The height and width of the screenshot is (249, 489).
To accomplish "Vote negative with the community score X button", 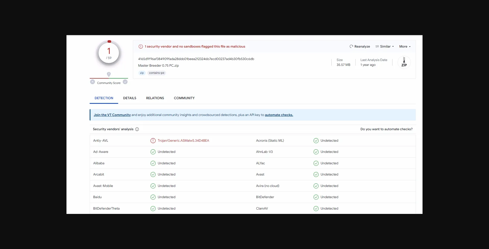I will pos(92,82).
